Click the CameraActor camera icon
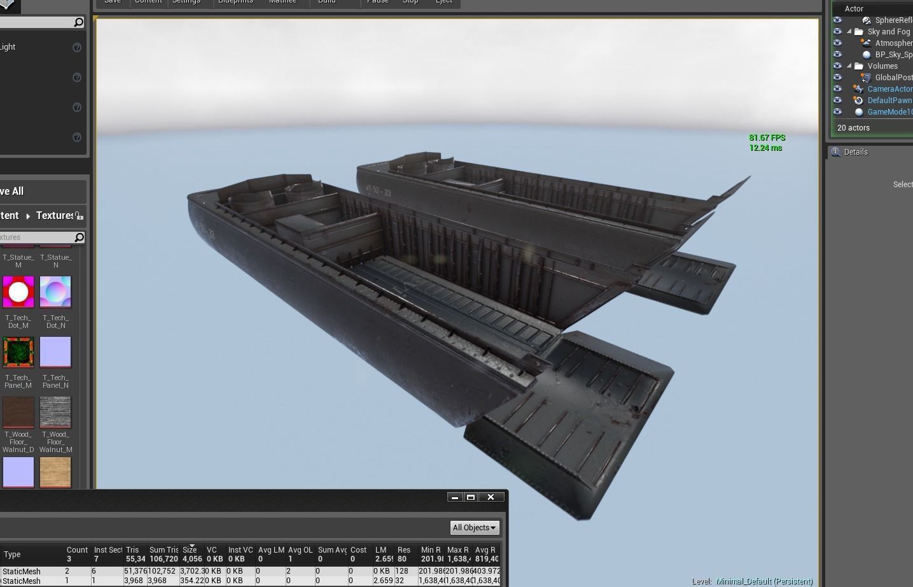The height and width of the screenshot is (587, 913). [x=859, y=89]
